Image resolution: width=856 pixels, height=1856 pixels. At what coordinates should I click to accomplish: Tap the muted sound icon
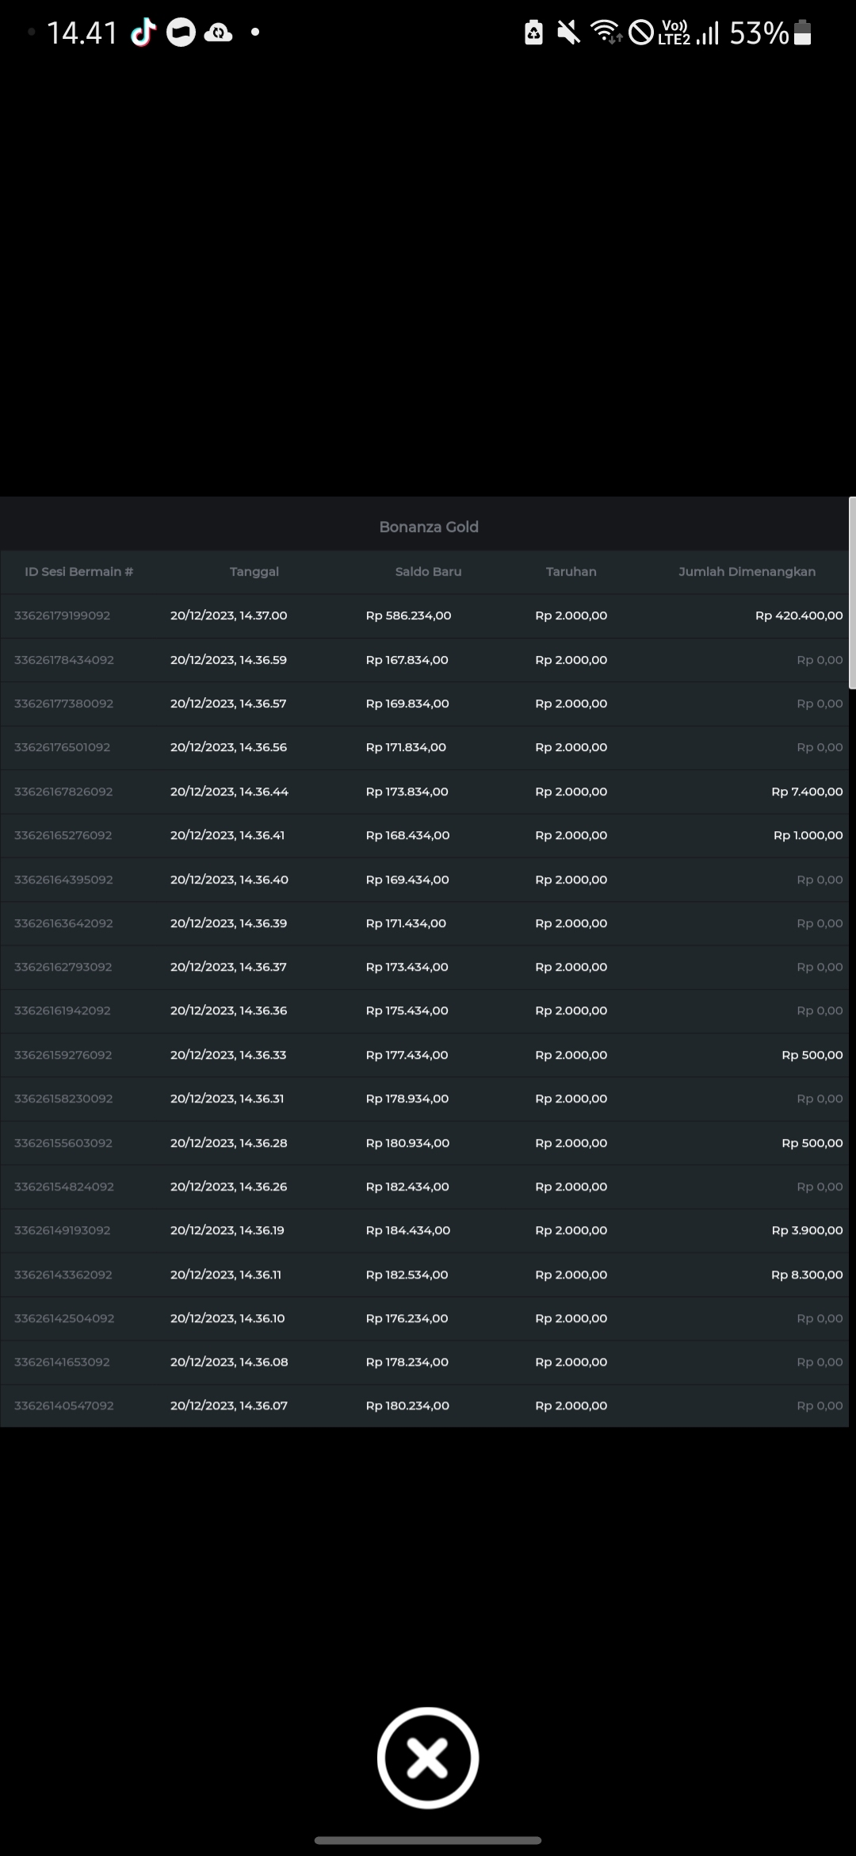(568, 33)
